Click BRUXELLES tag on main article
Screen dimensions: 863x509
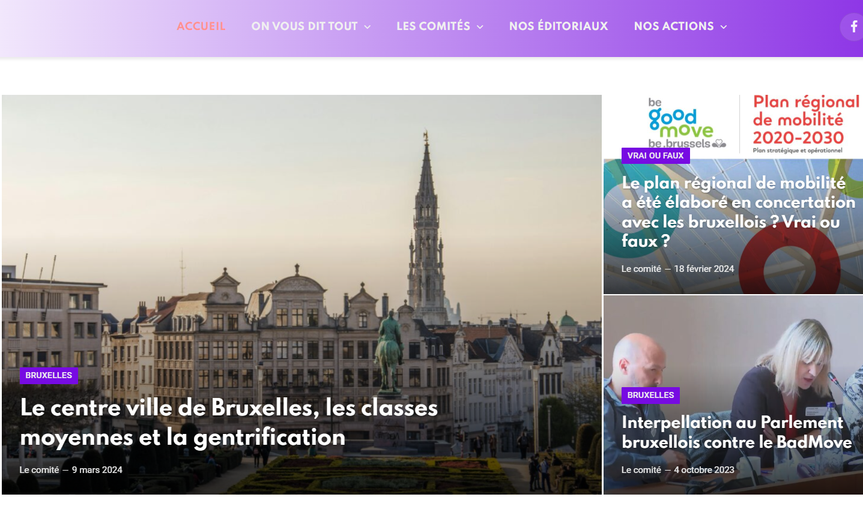[x=49, y=375]
